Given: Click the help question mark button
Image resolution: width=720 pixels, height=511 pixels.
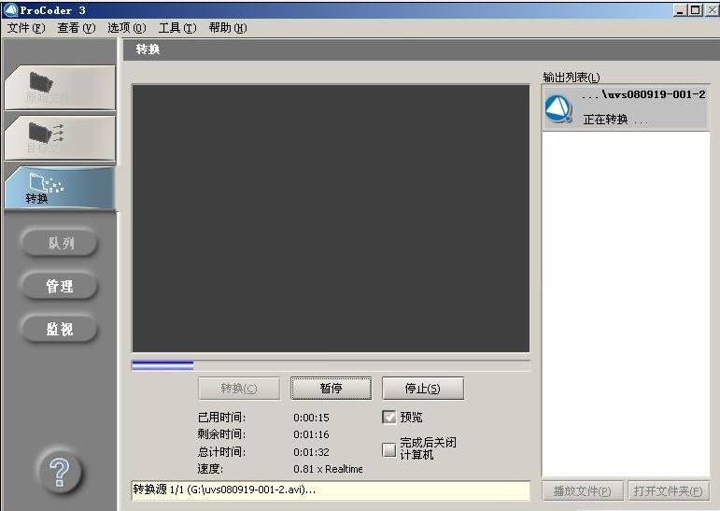Looking at the screenshot, I should click(x=60, y=472).
